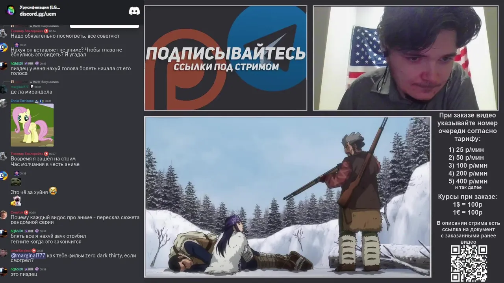Click the marginal777 username

click(x=20, y=87)
